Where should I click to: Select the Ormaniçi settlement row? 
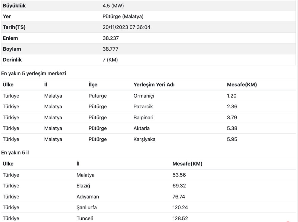(x=144, y=96)
